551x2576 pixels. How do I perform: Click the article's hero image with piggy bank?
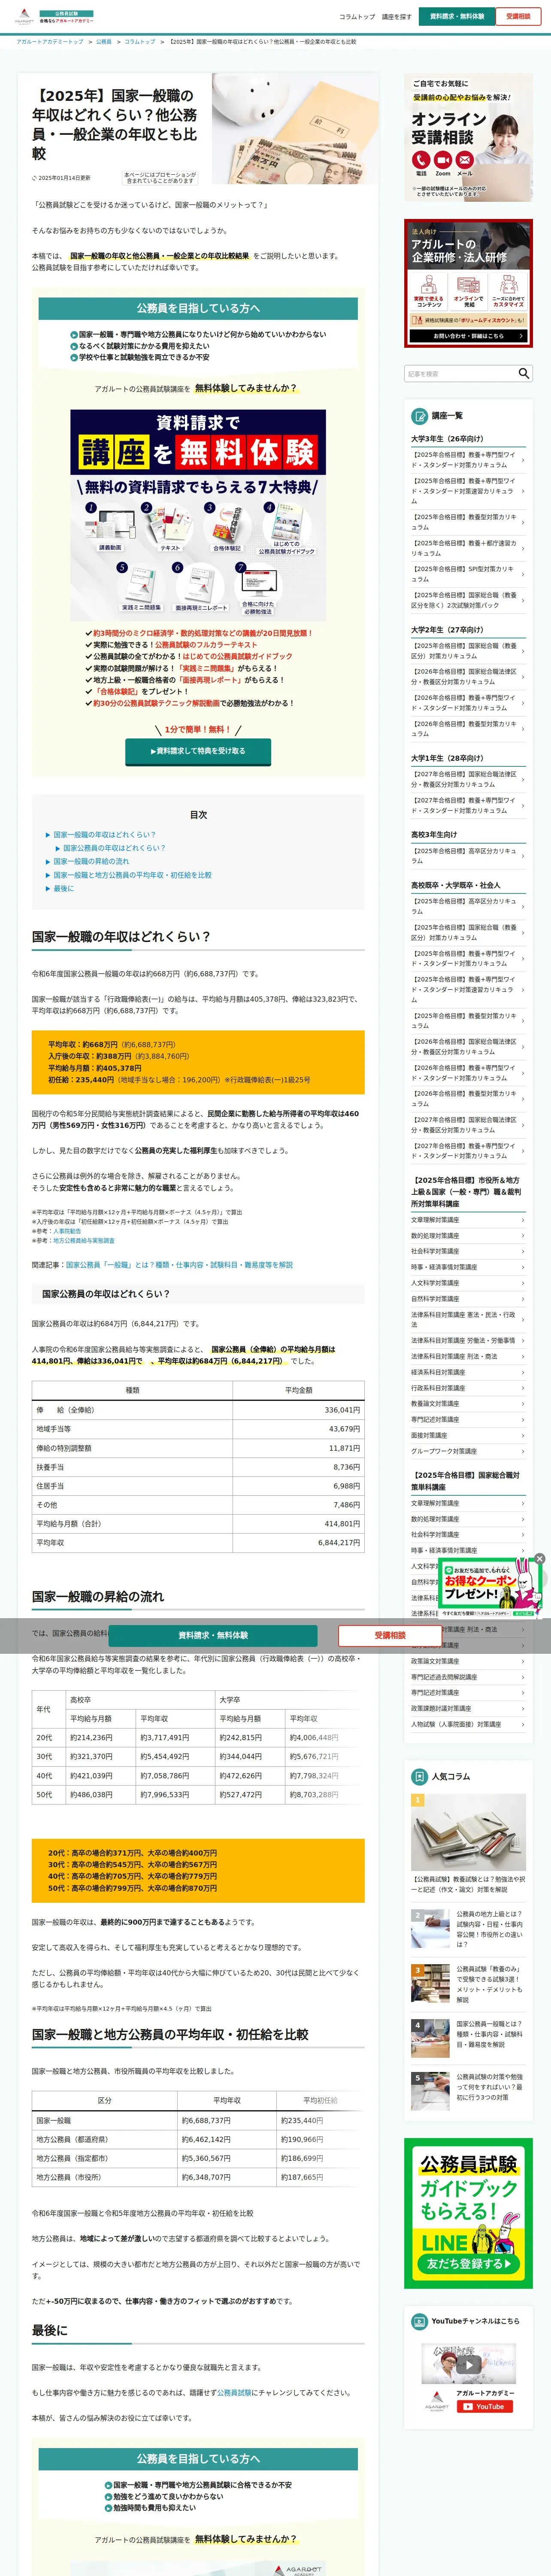coord(295,128)
